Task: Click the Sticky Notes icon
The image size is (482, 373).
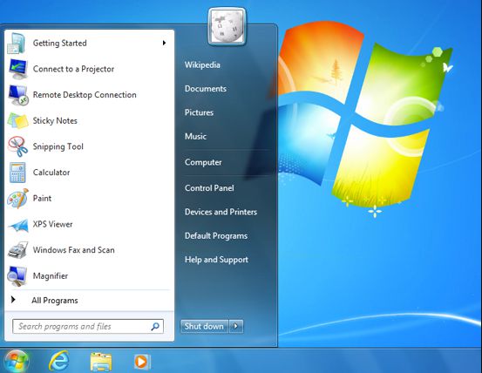Action: [17, 120]
